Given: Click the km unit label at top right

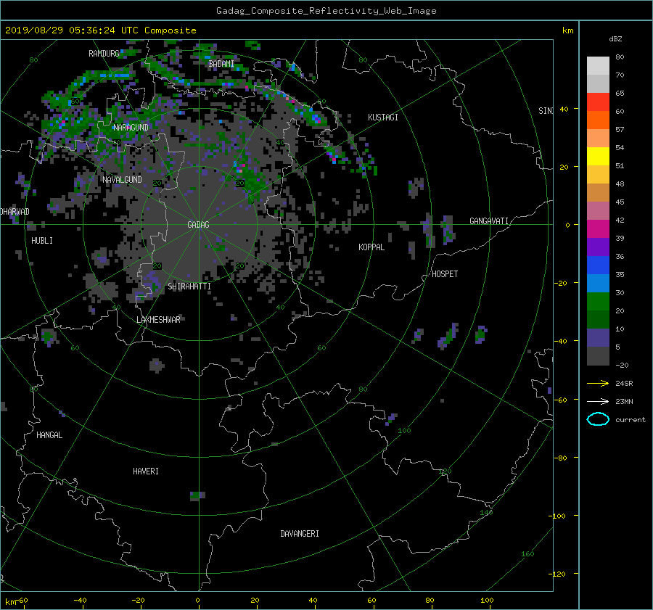Looking at the screenshot, I should coord(567,30).
